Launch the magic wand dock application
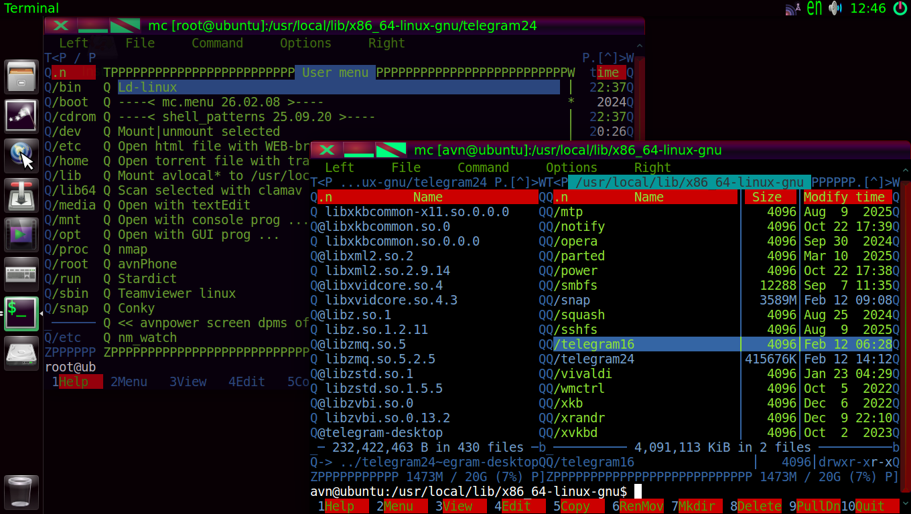Screen dimensions: 911x514 (x=21, y=116)
